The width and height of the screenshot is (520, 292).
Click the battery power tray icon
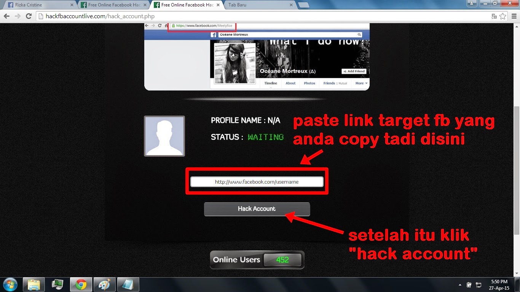tap(469, 285)
